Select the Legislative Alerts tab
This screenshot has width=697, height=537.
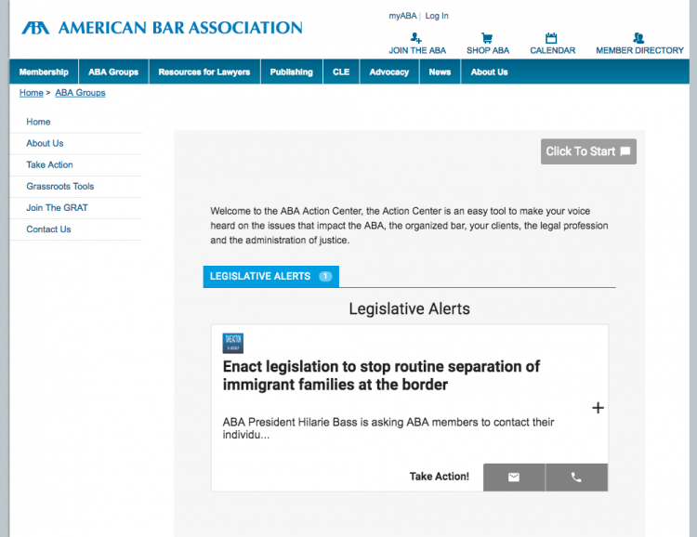pos(270,276)
